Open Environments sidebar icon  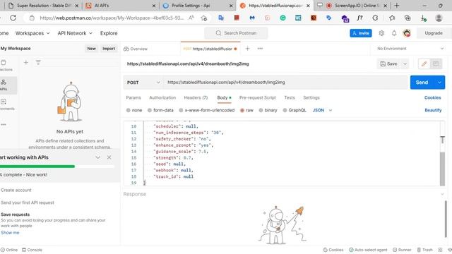point(4,104)
